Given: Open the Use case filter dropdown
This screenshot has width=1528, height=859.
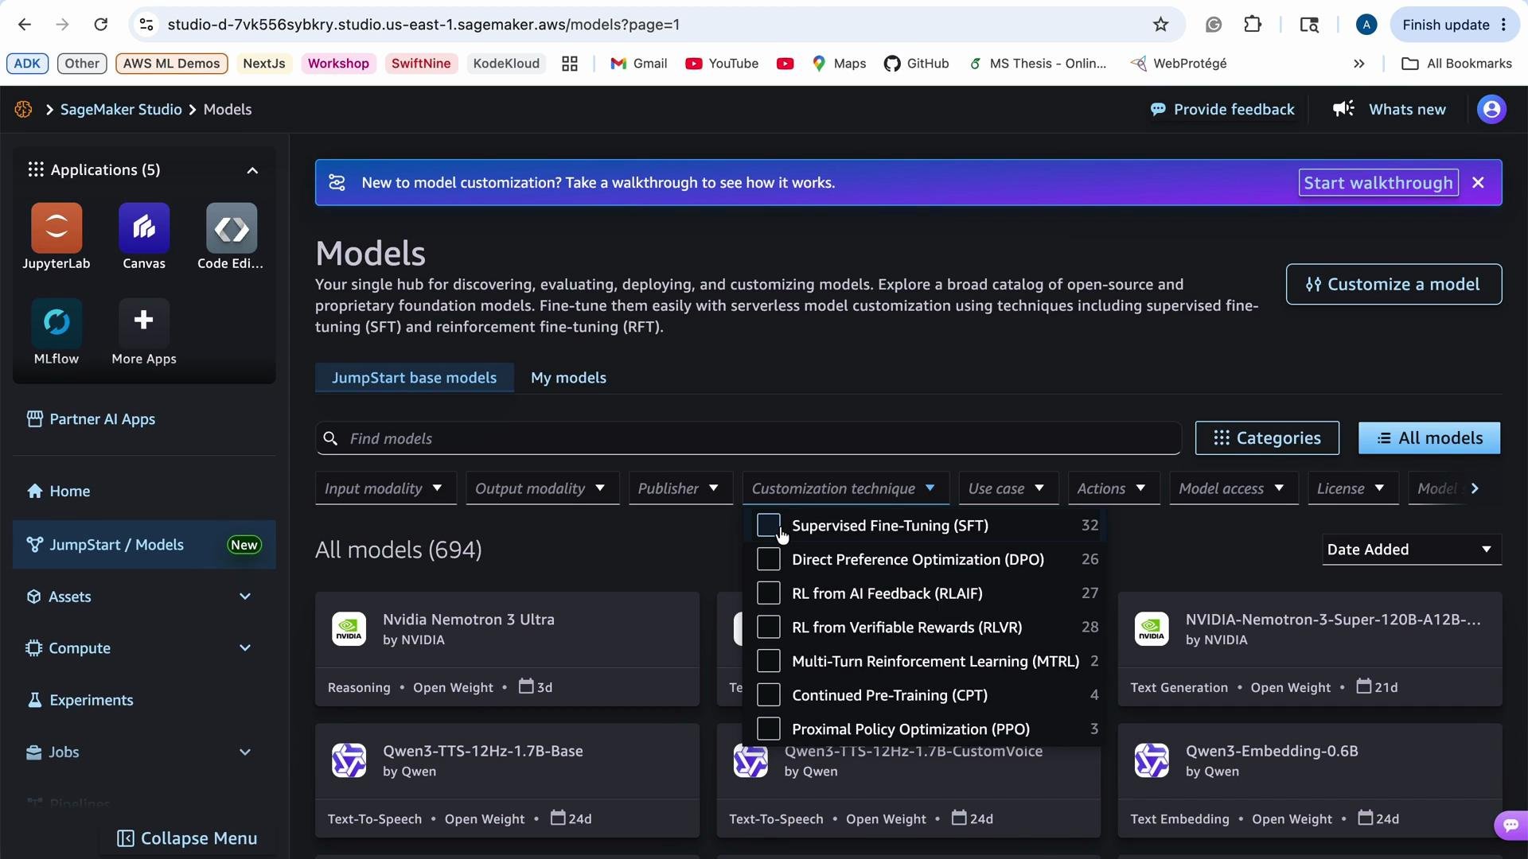Looking at the screenshot, I should (x=1008, y=488).
